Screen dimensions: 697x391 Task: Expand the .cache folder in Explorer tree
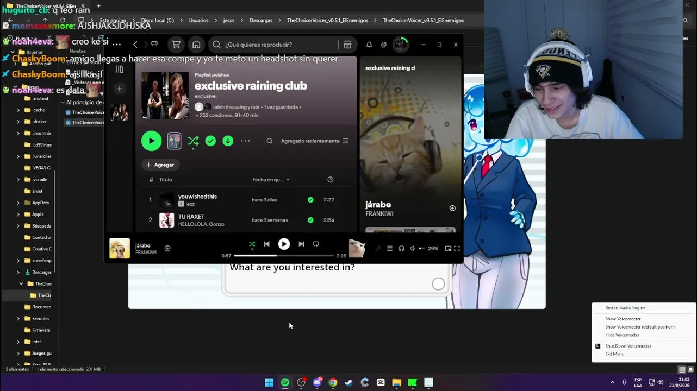(18, 110)
